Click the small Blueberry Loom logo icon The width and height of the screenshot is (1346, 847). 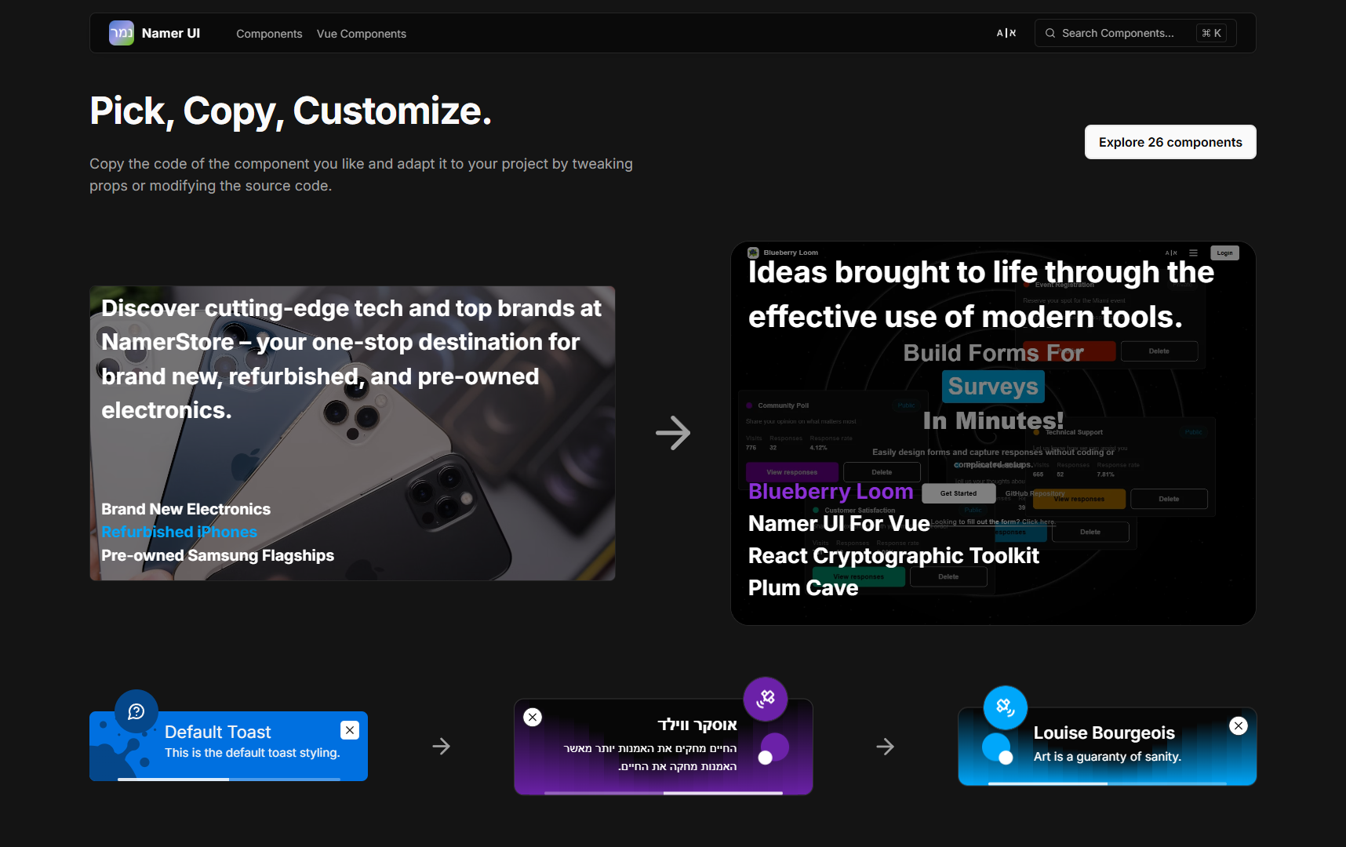(x=753, y=253)
